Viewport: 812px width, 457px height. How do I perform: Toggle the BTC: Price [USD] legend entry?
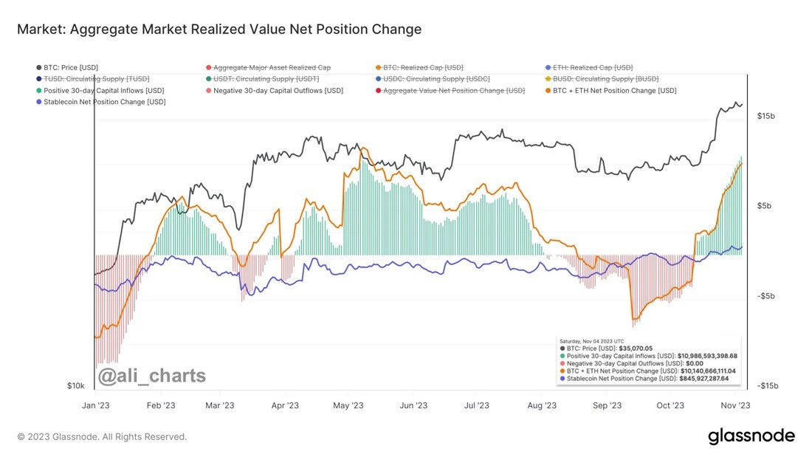click(x=67, y=67)
